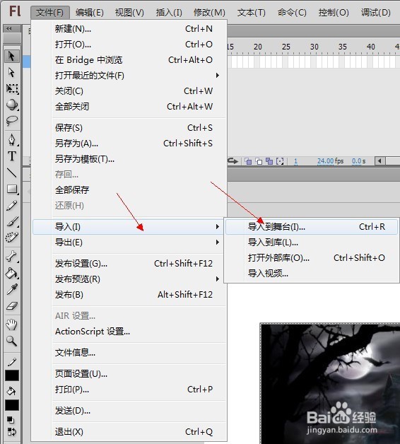Select the Paint Bucket tool

[x=11, y=273]
